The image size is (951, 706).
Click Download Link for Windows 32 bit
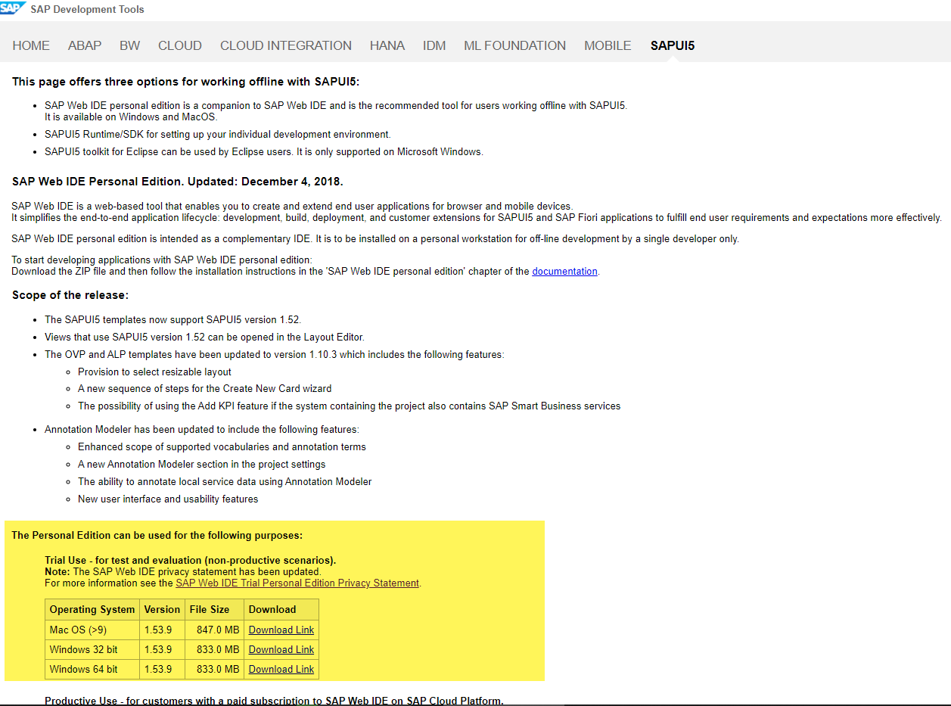click(281, 649)
